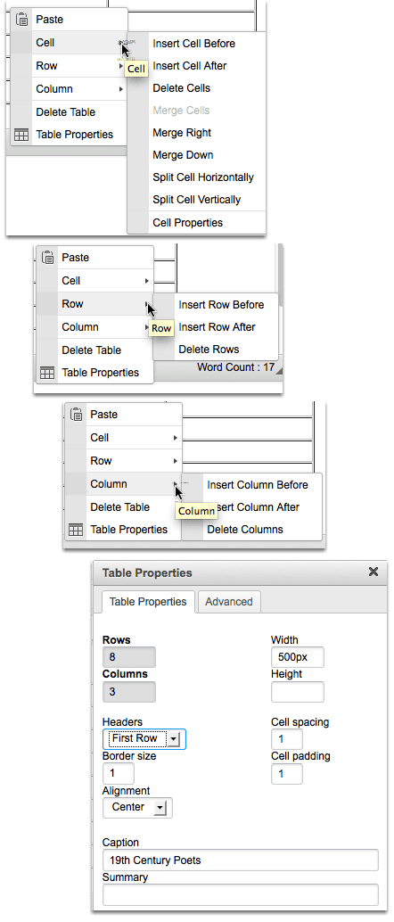Screen dimensions: 394x922
Task: Select Split Cell Vertically
Action: (196, 200)
